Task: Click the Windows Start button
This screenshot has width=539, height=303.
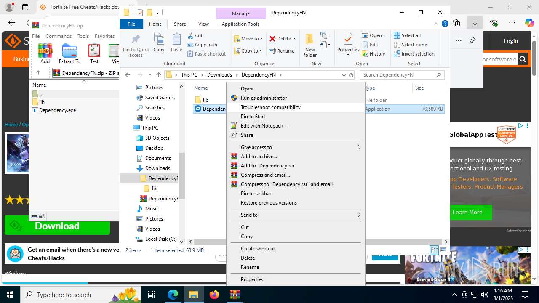Action: (10, 295)
